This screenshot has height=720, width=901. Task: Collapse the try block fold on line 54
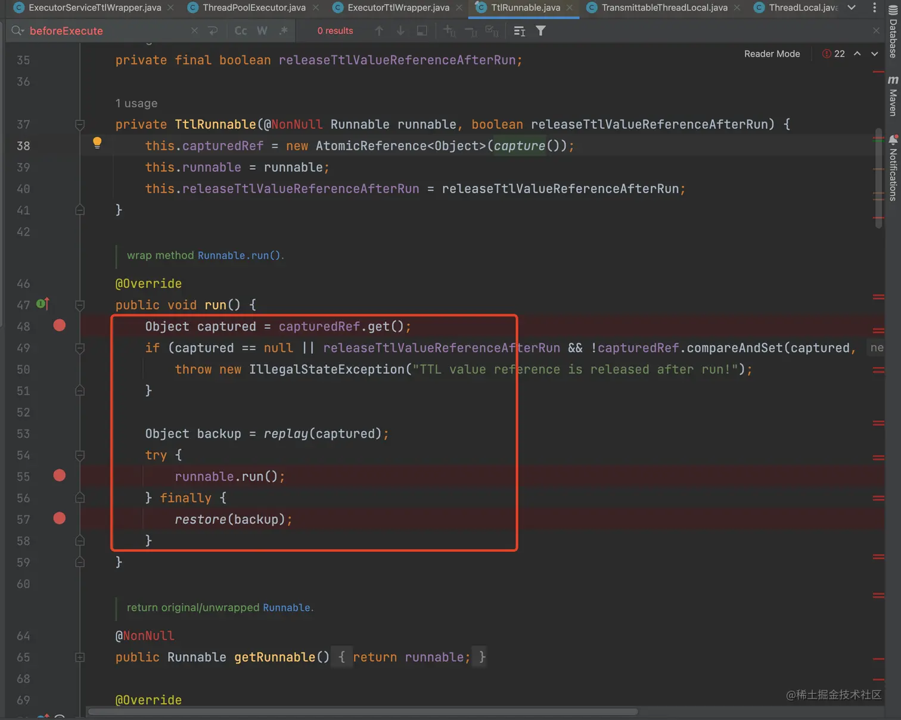(x=80, y=455)
